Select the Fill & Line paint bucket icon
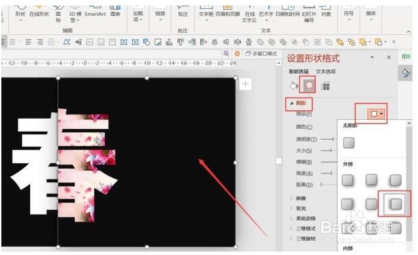The width and height of the screenshot is (418, 255). coord(293,86)
